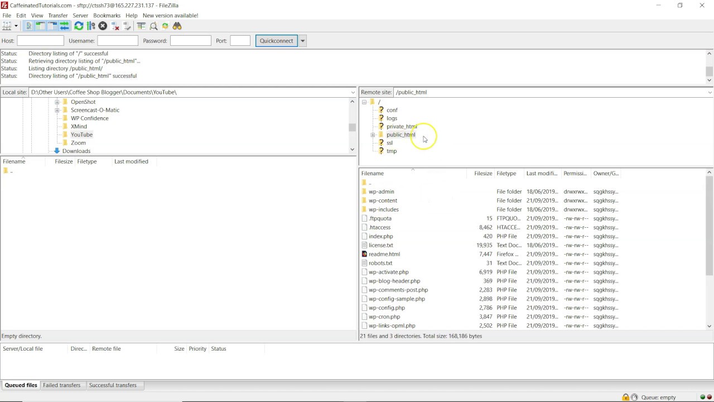
Task: Open the New version available menu
Action: click(x=170, y=16)
